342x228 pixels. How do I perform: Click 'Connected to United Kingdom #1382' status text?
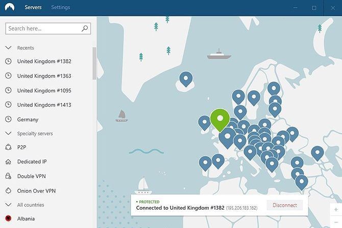pos(180,208)
